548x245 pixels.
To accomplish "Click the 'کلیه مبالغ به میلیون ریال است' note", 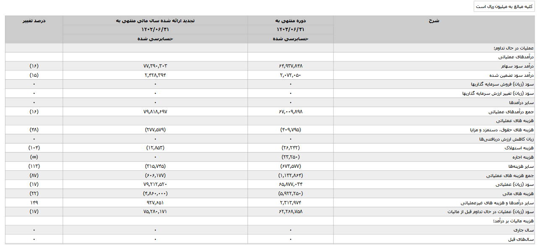I will click(x=504, y=7).
